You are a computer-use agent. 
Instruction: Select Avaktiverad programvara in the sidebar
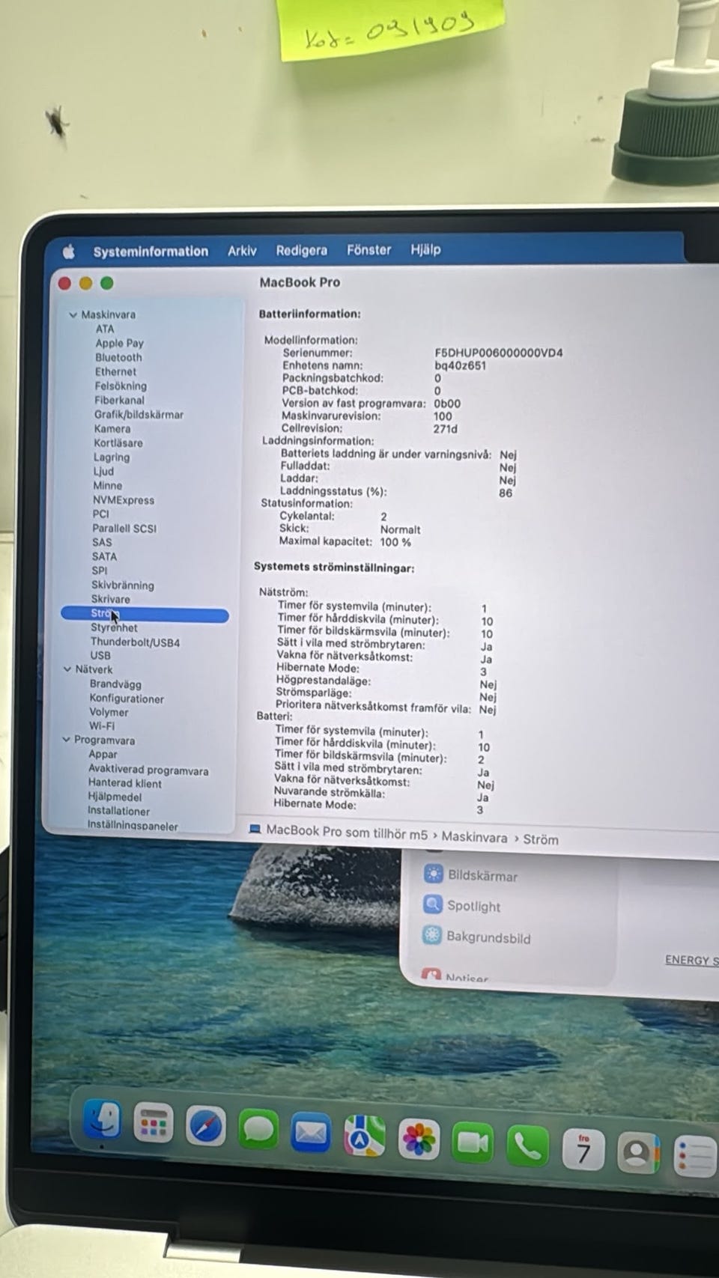tap(148, 770)
